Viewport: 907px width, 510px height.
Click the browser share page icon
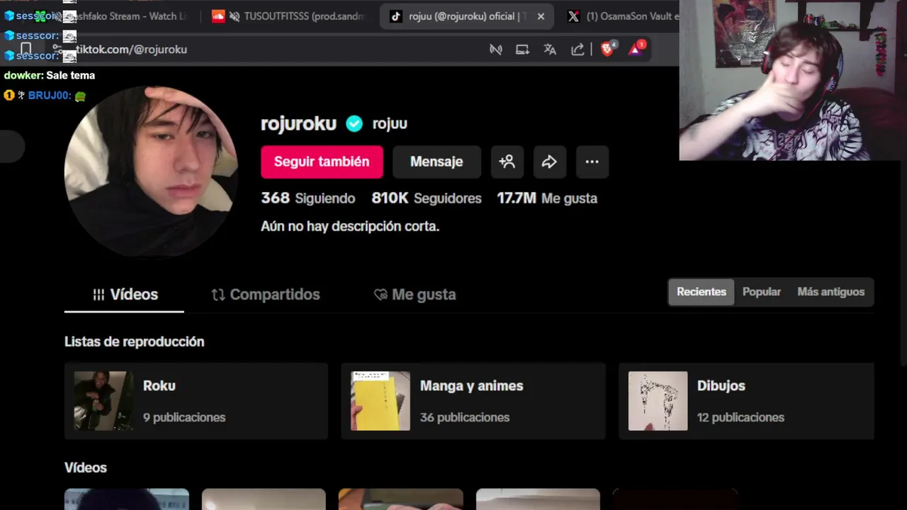click(x=578, y=50)
